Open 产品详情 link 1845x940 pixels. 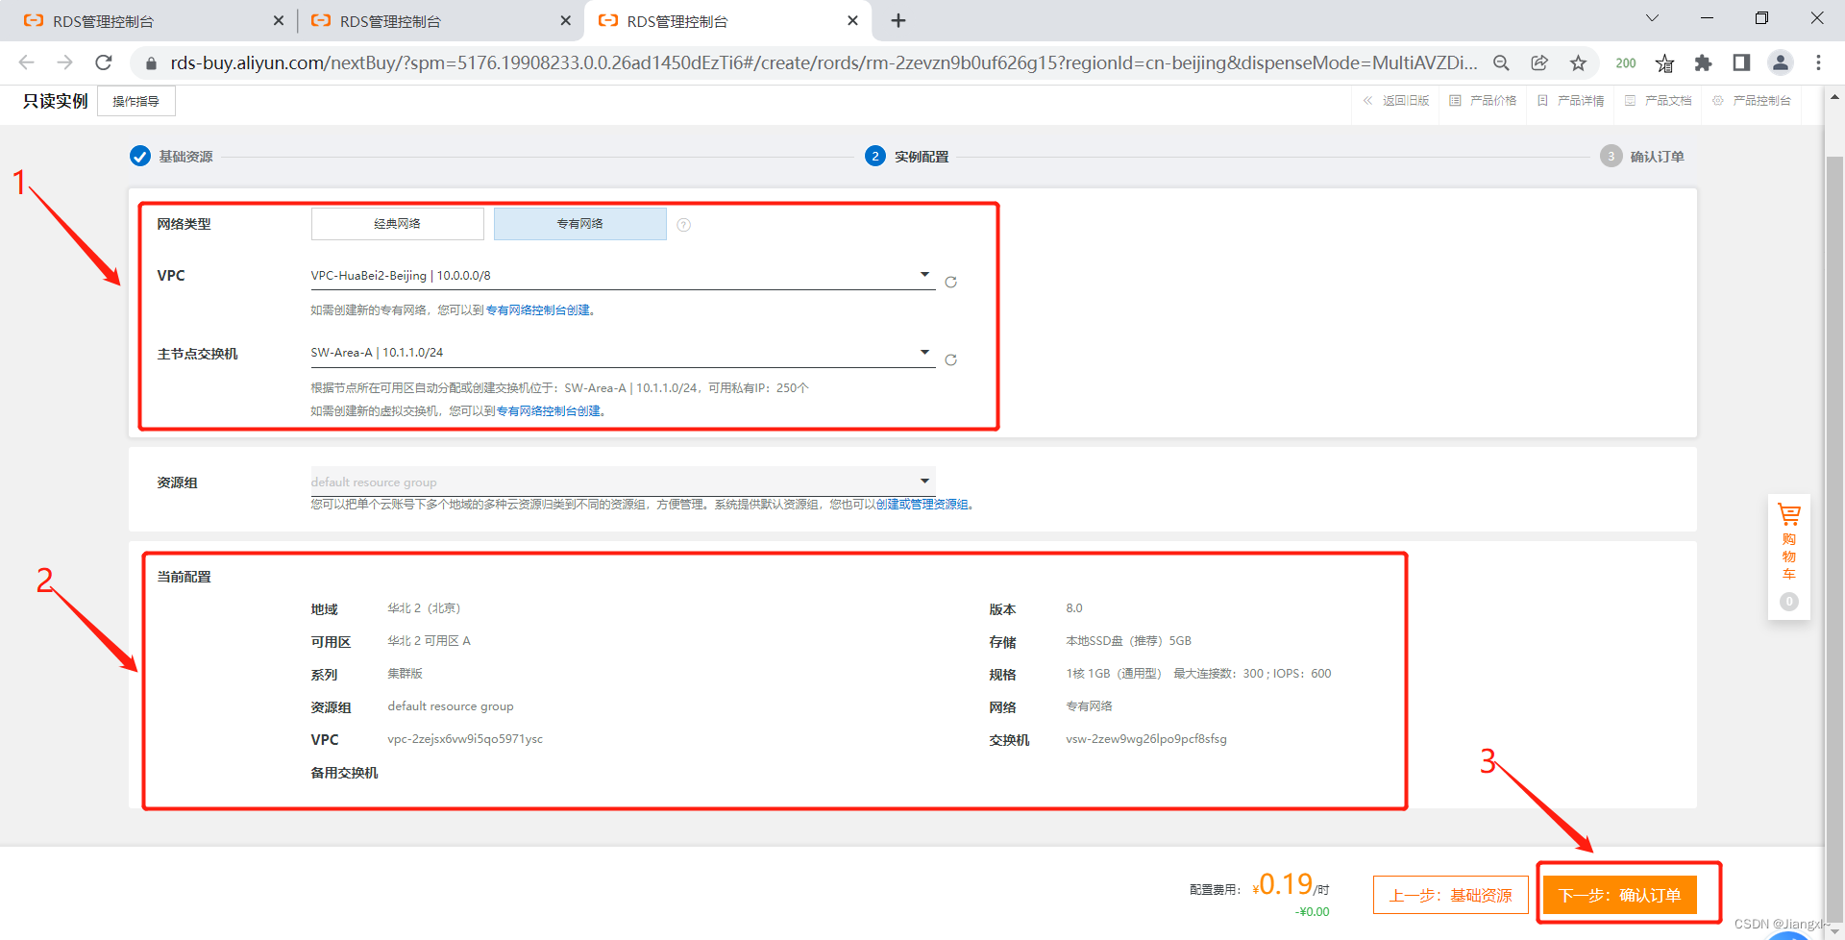tap(1570, 101)
